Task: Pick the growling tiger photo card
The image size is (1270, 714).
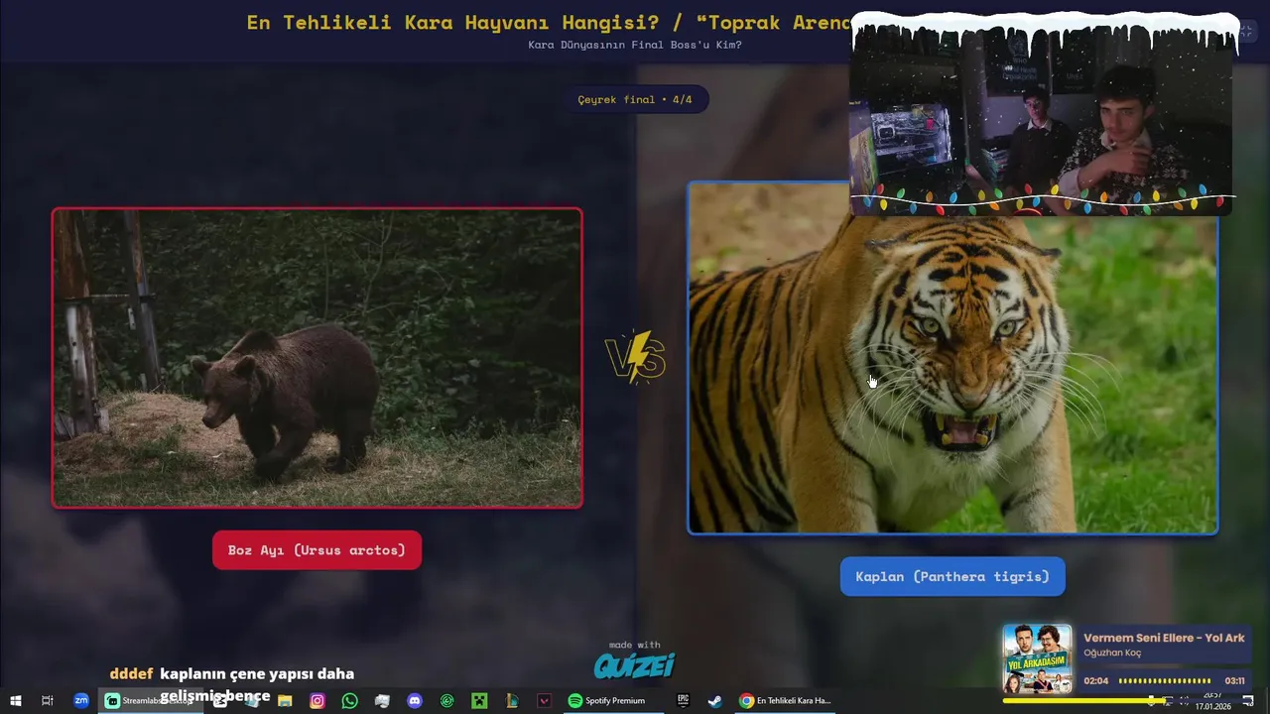Action: click(x=952, y=358)
